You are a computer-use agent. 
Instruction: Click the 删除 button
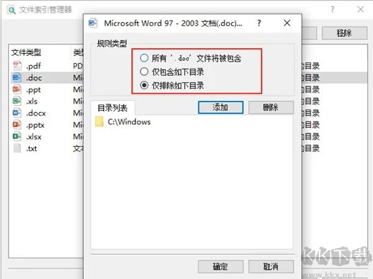tap(271, 107)
